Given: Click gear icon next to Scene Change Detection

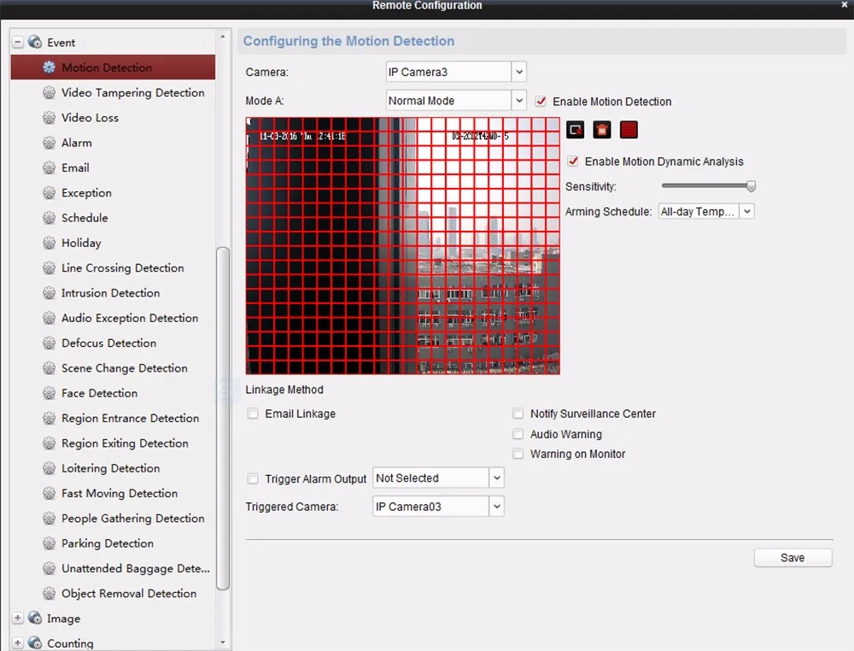Looking at the screenshot, I should coord(49,367).
